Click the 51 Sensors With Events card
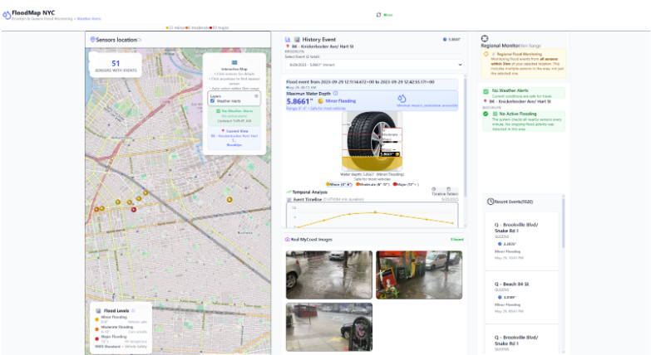The image size is (651, 355). pos(116,66)
